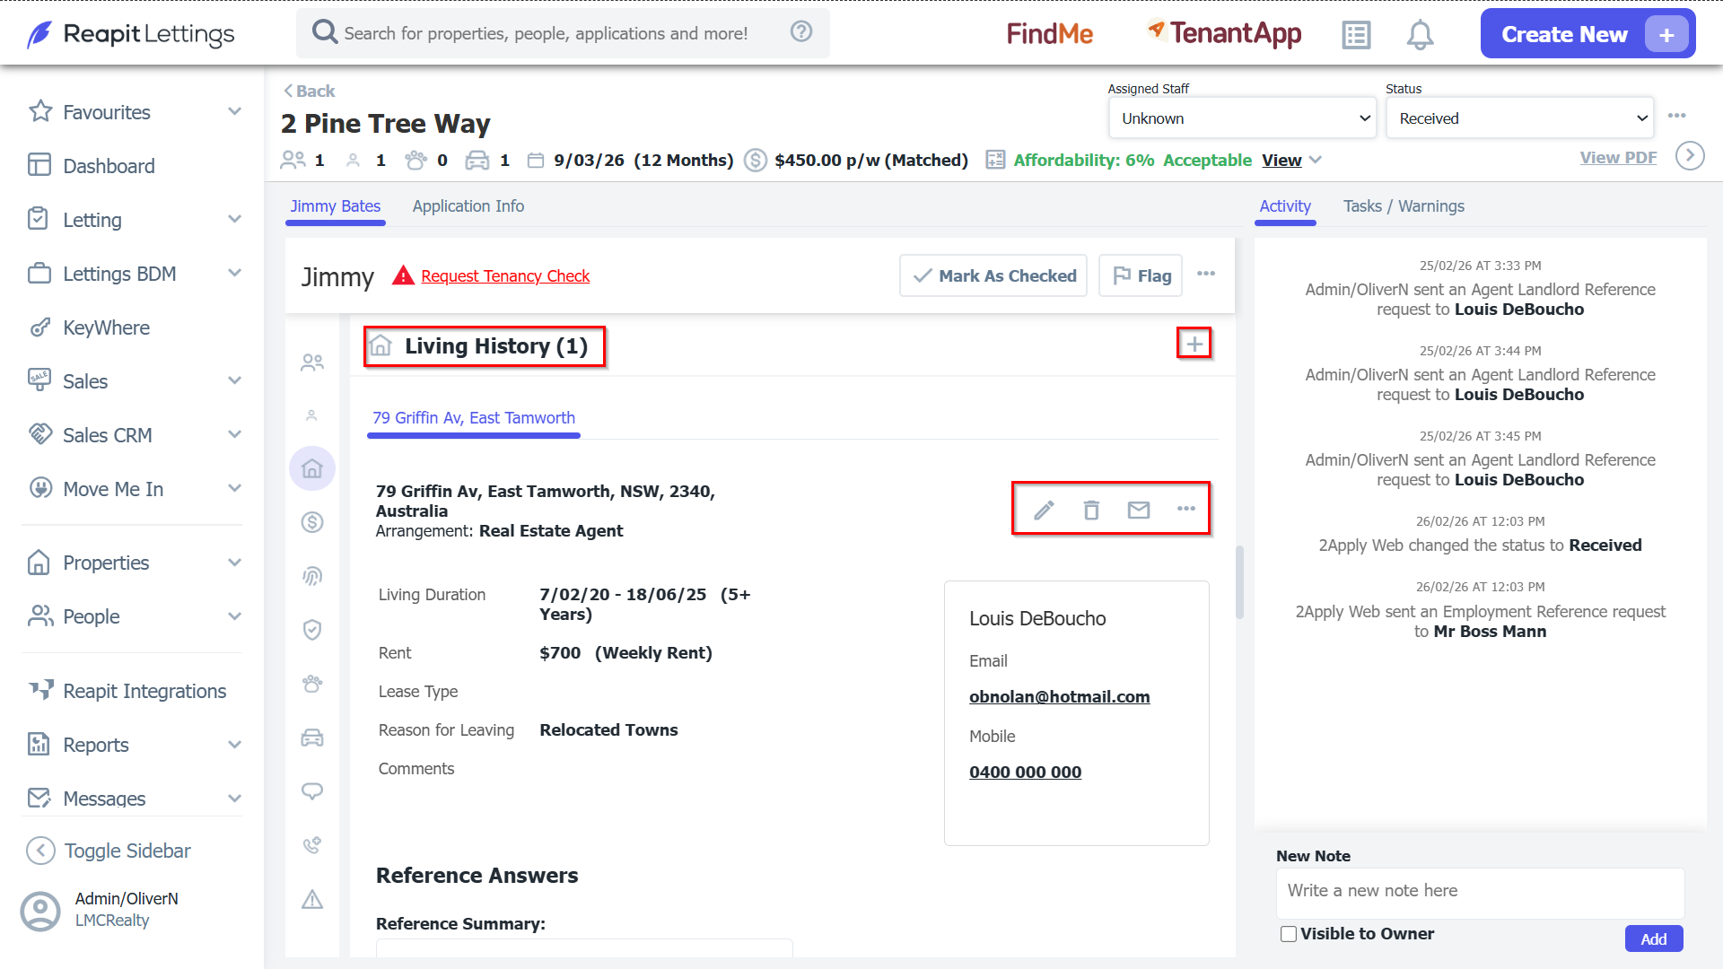
Task: Open the vehicles car section icon
Action: [x=312, y=738]
